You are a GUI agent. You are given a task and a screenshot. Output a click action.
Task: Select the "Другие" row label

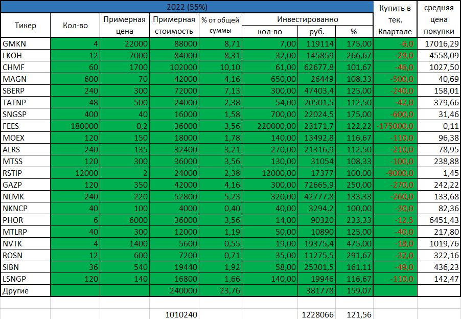click(x=26, y=291)
